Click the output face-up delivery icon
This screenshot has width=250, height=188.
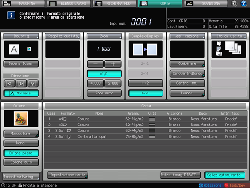(x=219, y=48)
